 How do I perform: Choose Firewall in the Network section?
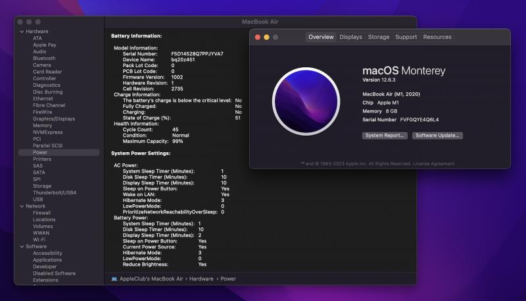pos(41,213)
